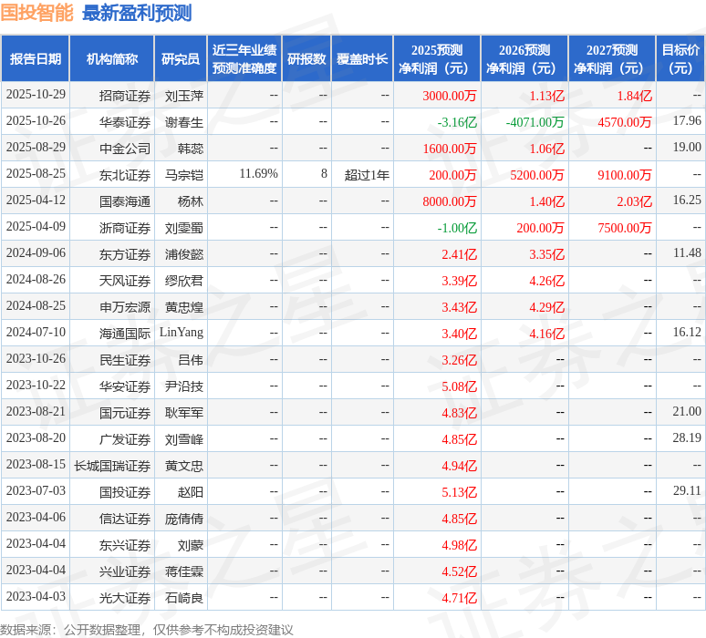
Task: Click the 11.69% accuracy value
Action: click(258, 174)
